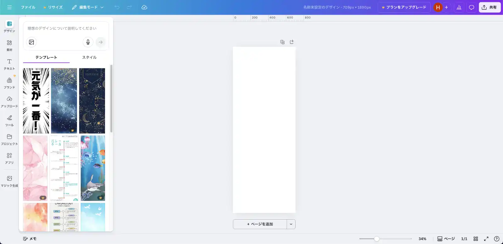Open the ファイル menu

[28, 7]
